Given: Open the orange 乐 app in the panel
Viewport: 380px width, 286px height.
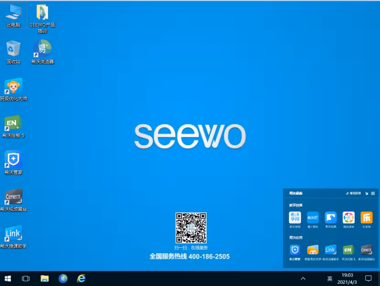Looking at the screenshot, I should pyautogui.click(x=366, y=219).
